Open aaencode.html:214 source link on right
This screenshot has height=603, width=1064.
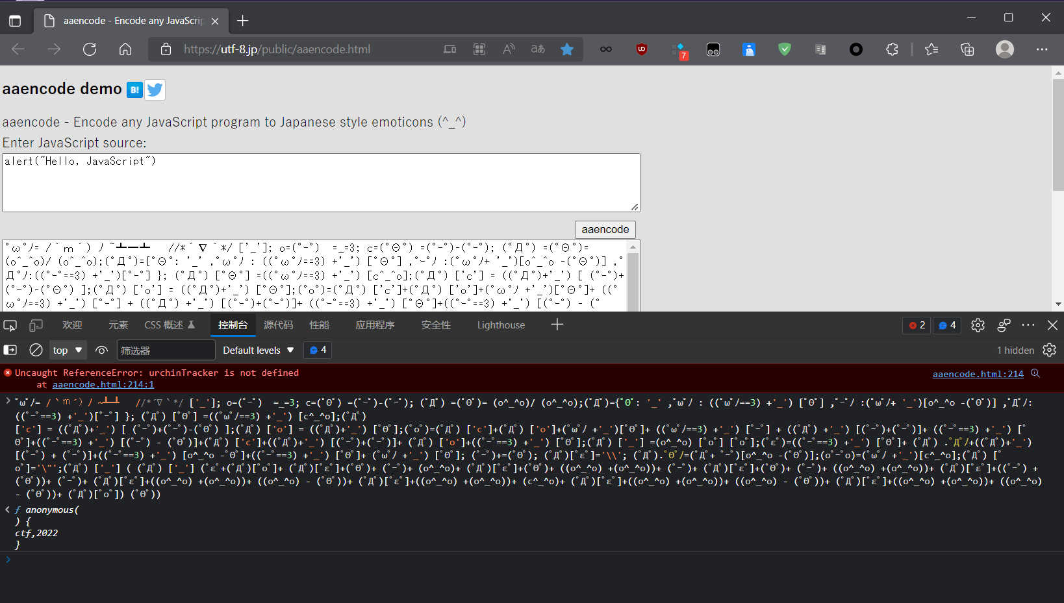point(978,374)
